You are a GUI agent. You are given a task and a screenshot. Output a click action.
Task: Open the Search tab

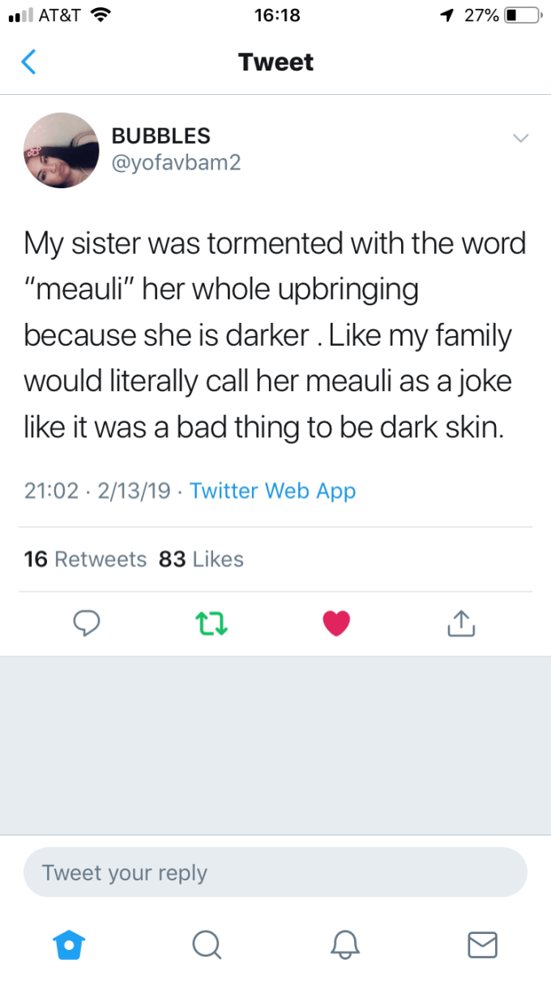coord(207,944)
